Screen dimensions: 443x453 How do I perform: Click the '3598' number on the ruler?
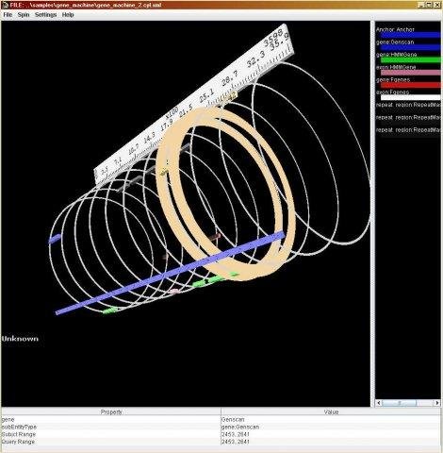point(272,39)
